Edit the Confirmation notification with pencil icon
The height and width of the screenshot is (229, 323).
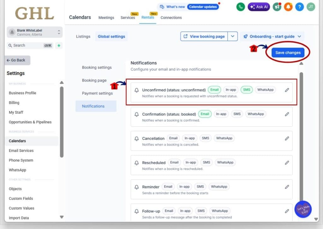coord(287,114)
